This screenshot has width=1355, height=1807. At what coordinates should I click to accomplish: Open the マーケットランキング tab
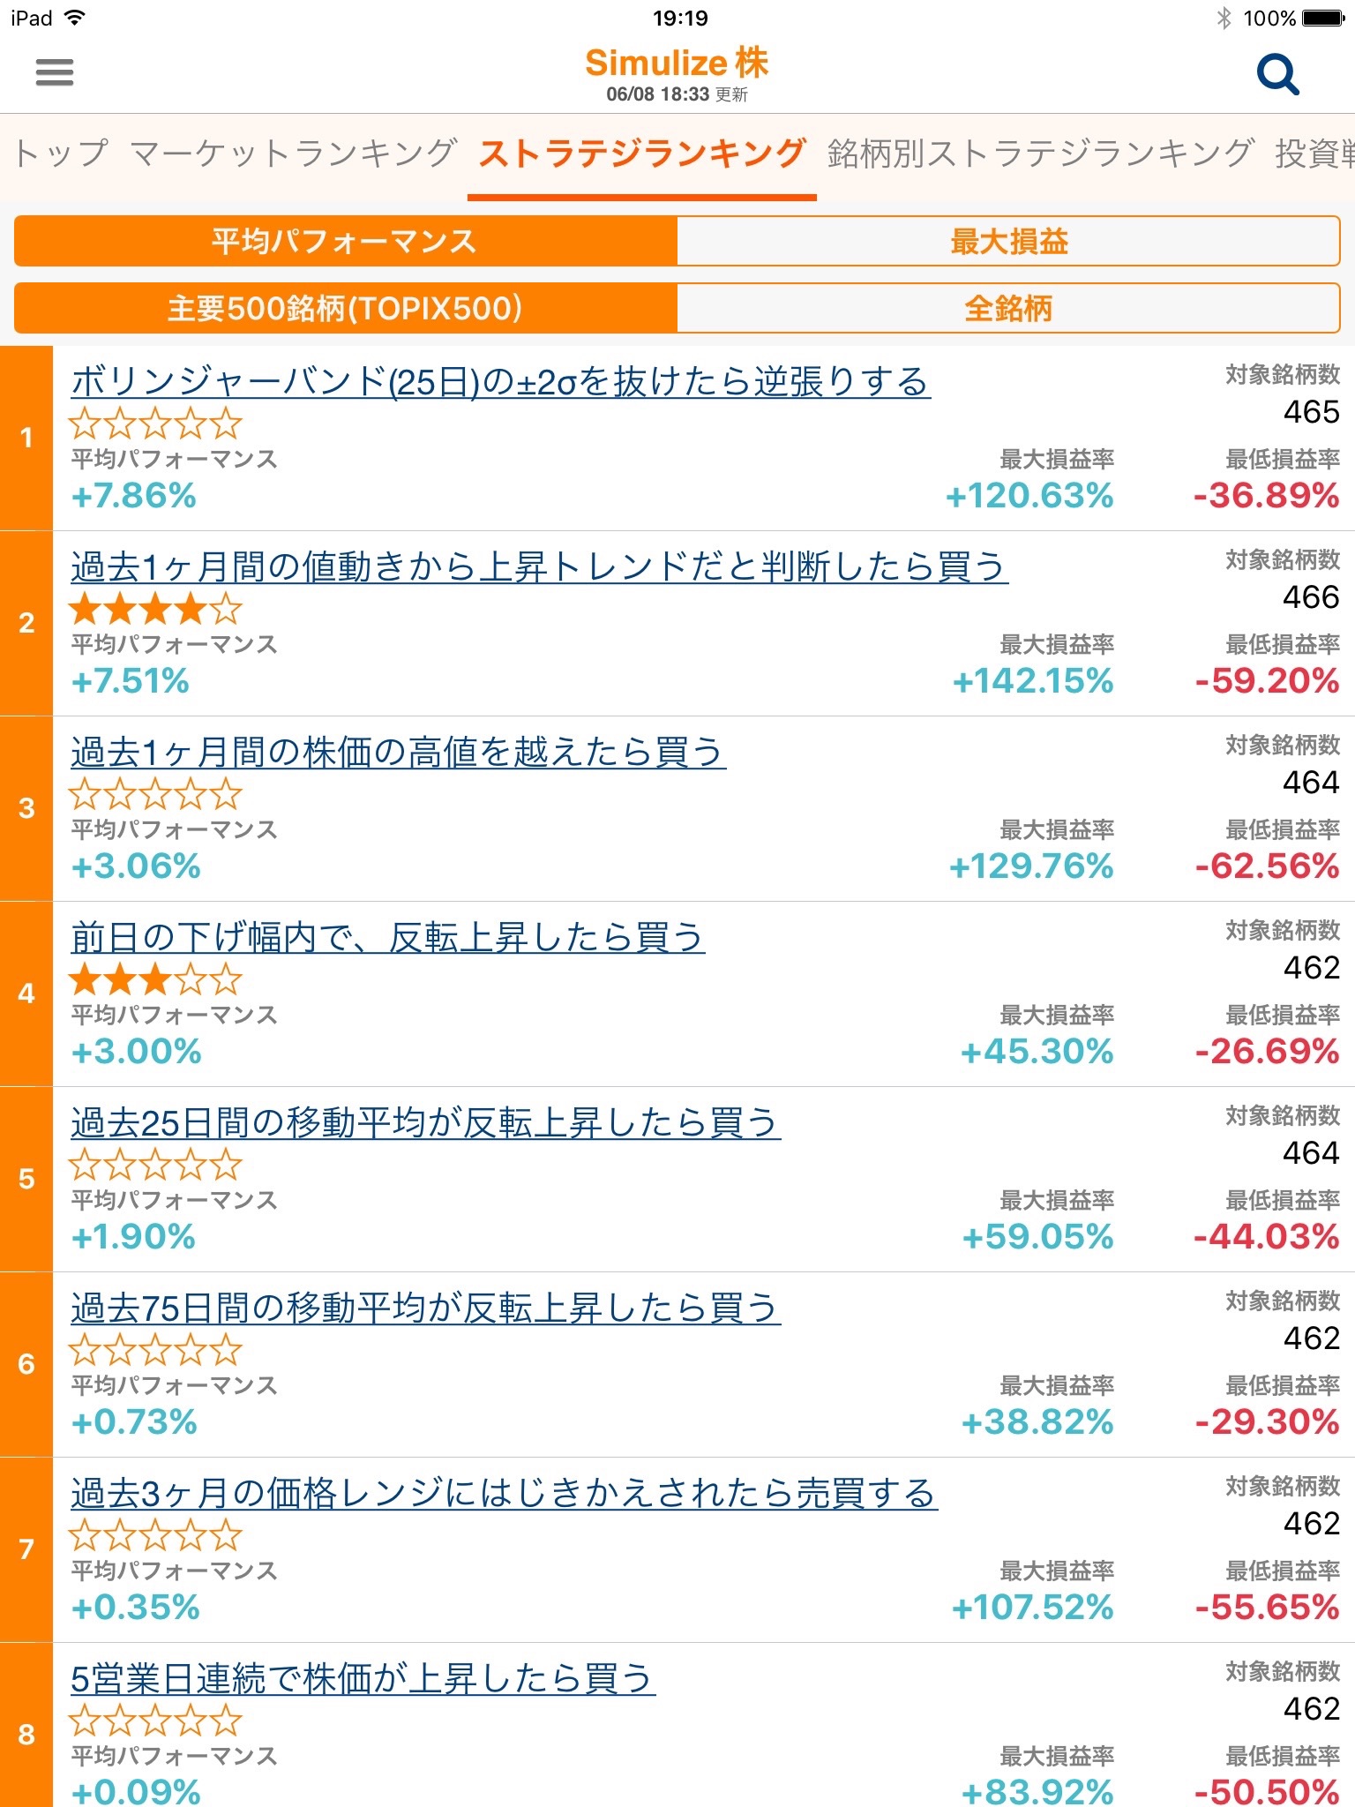tap(293, 154)
